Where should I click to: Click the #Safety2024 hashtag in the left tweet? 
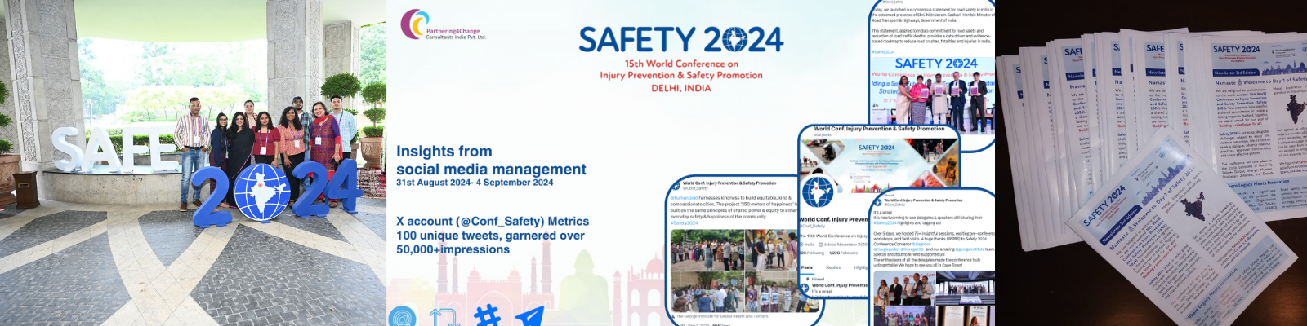click(x=685, y=222)
